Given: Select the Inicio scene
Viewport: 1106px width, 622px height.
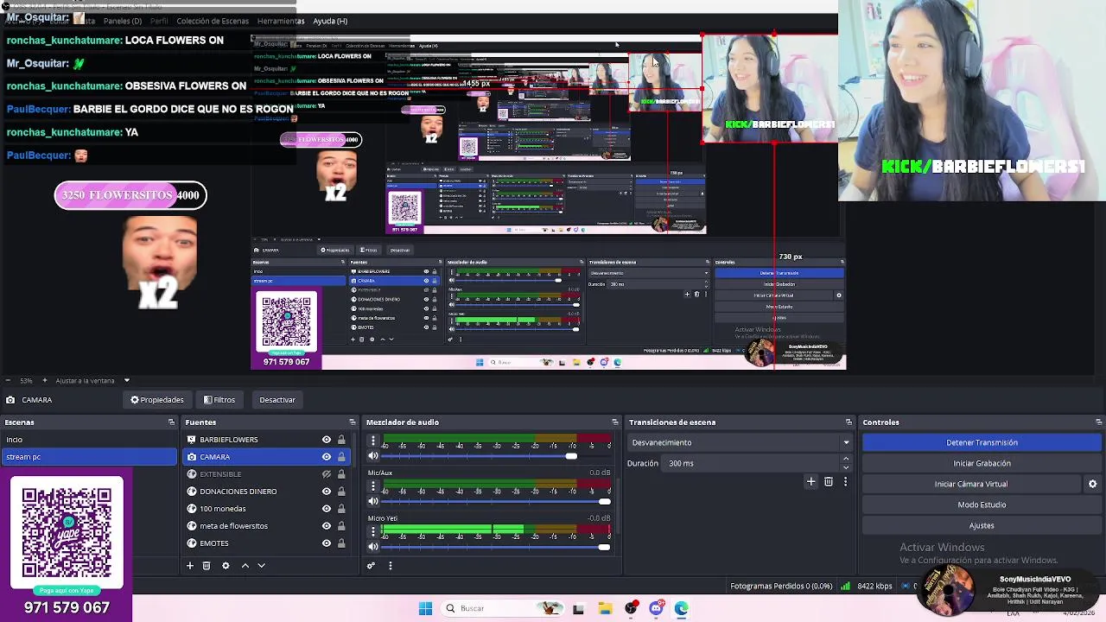Looking at the screenshot, I should (x=88, y=440).
